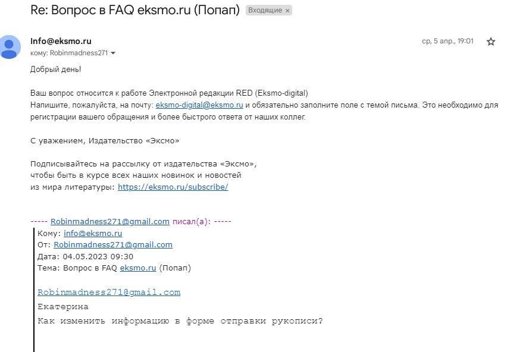This screenshot has height=352, width=510.
Task: Click the quoted question about отправки рукописи
Action: 180,321
